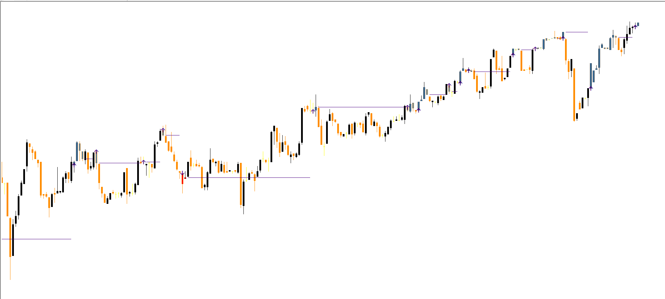Select the up arrow at the base of the tallest blue candle
The width and height of the screenshot is (665, 299).
(591, 88)
